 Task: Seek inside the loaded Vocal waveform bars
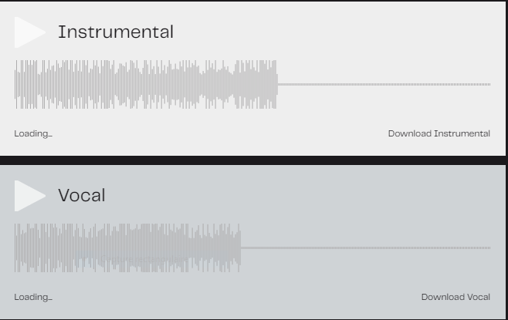click(127, 248)
